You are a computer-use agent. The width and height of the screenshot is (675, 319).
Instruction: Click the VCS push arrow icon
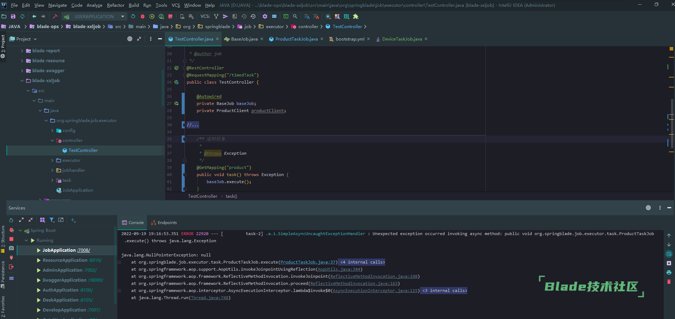(x=225, y=16)
